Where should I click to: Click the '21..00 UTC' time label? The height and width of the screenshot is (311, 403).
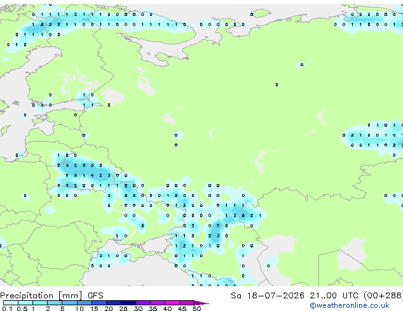334,296
